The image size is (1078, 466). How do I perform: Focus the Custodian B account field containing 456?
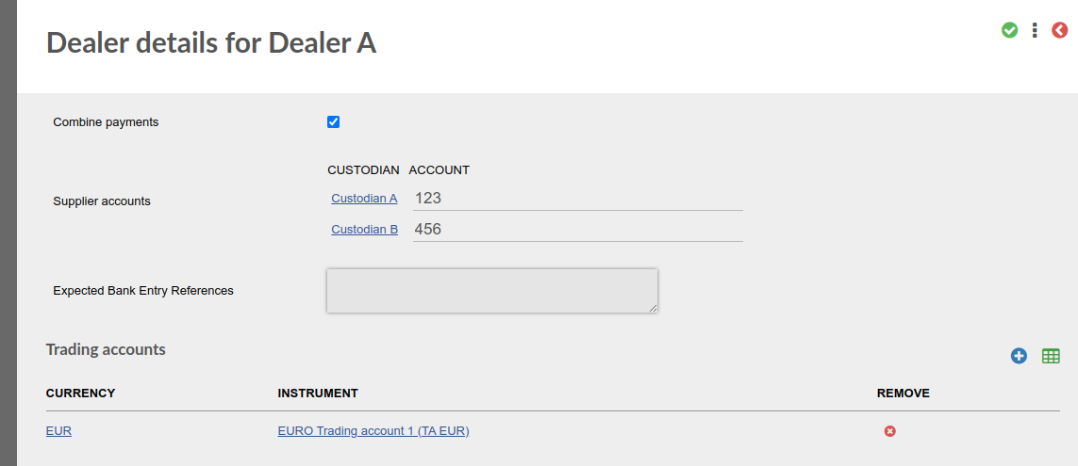(x=577, y=229)
